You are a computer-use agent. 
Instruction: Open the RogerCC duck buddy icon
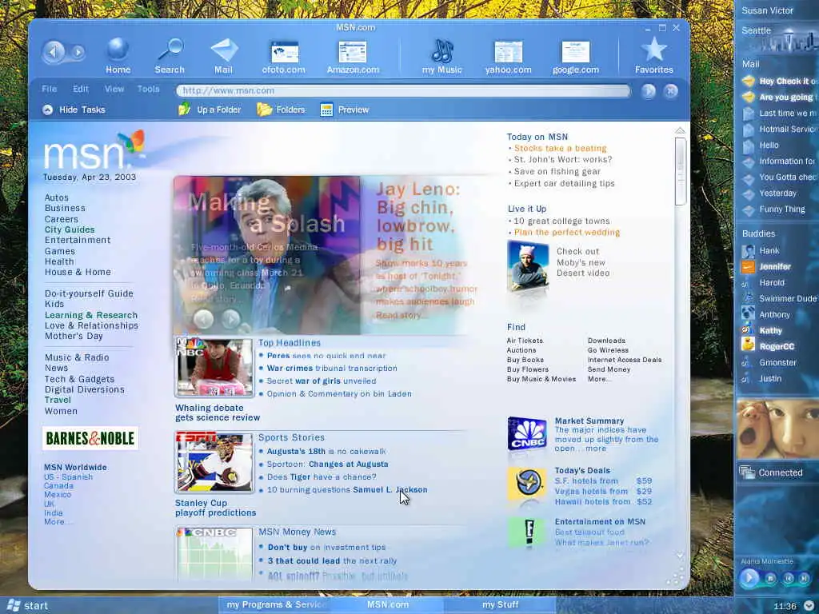tap(748, 345)
